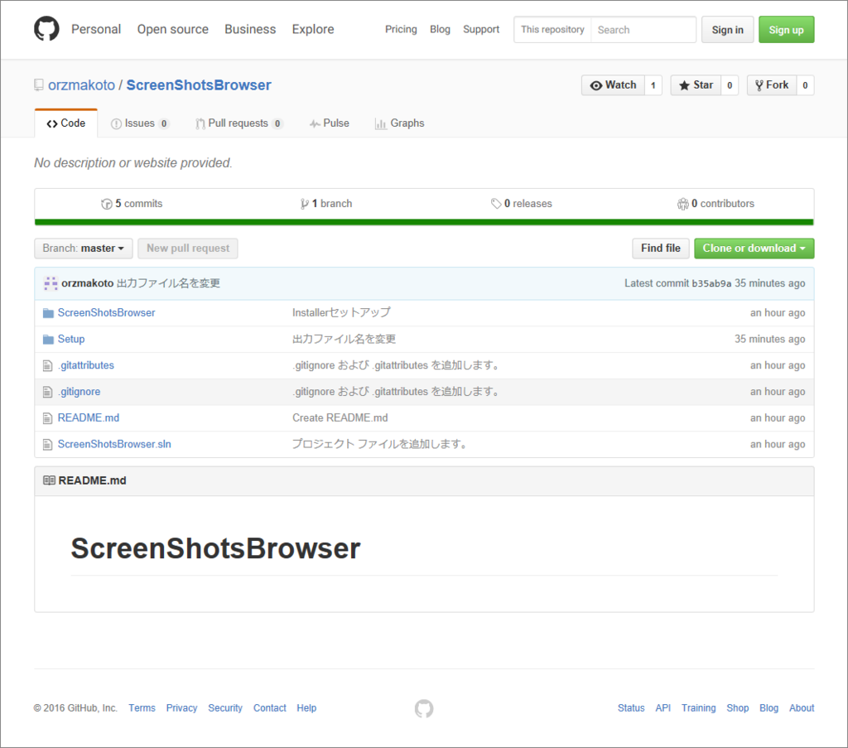
Task: Click file icon beside ScreenShotsBrowser.sln
Action: [x=47, y=445]
